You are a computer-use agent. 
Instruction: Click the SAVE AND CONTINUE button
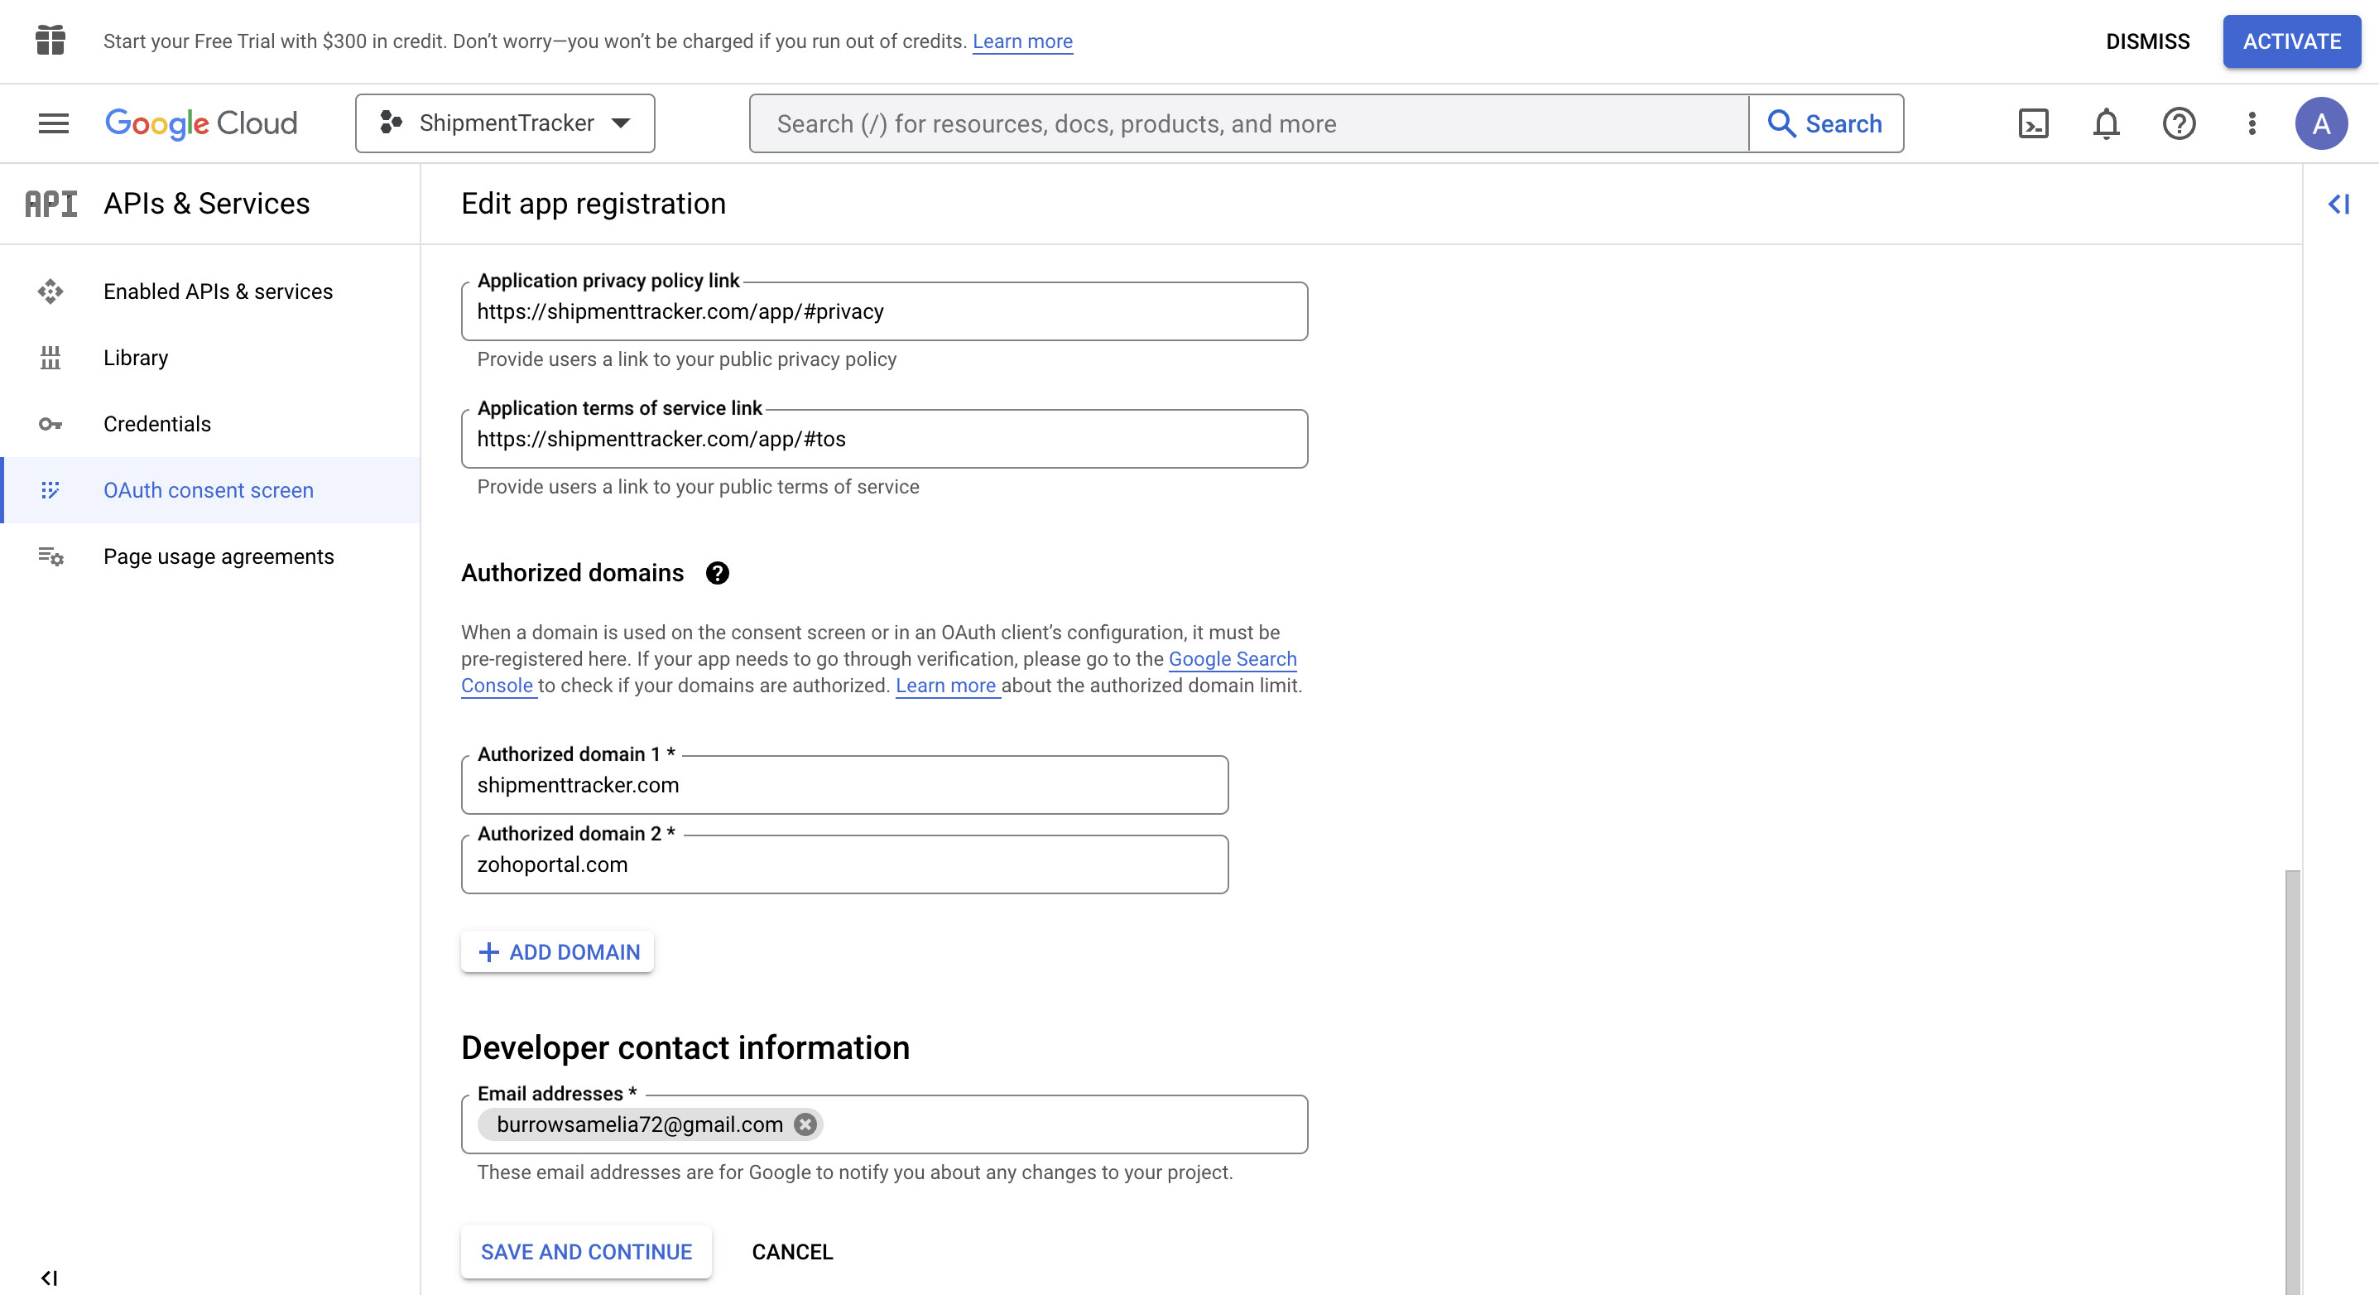point(586,1252)
